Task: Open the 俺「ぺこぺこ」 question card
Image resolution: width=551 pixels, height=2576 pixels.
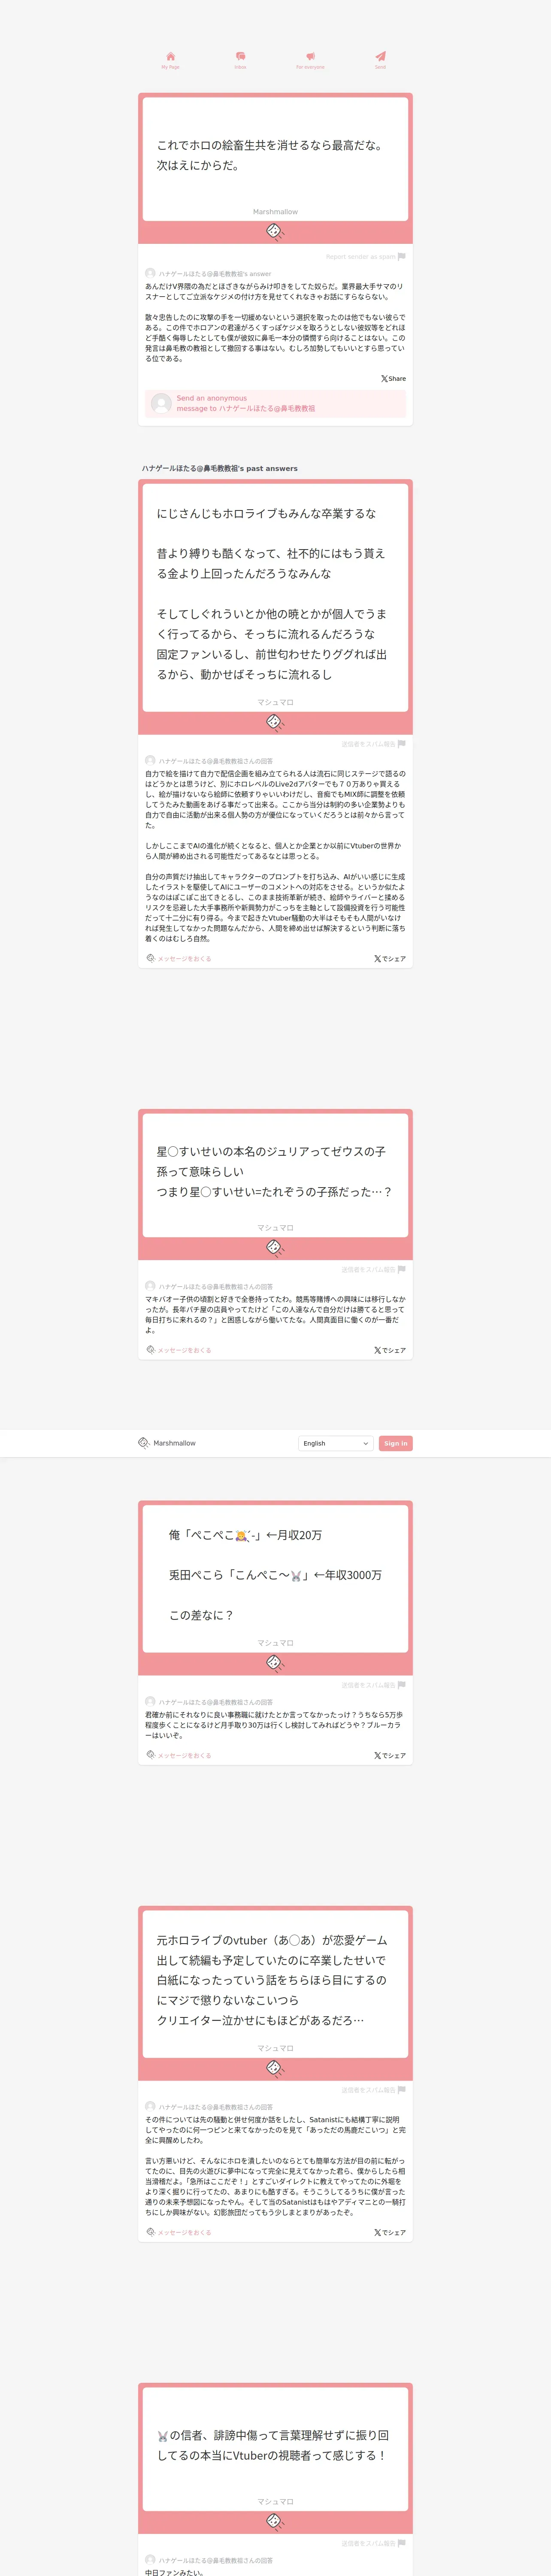Action: 275,1588
